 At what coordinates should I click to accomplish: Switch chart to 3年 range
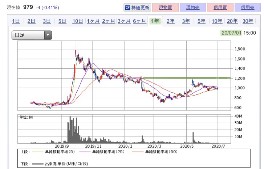click(186, 21)
